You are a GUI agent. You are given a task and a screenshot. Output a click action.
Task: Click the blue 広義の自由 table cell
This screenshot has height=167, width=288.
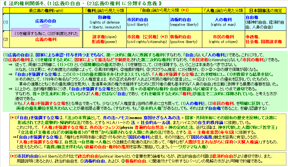pos(46,21)
